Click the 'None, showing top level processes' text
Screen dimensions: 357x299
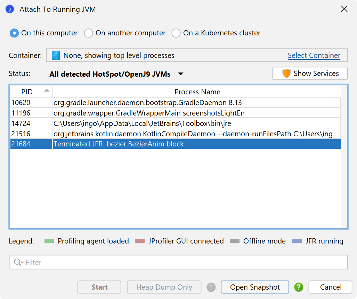[x=119, y=55]
